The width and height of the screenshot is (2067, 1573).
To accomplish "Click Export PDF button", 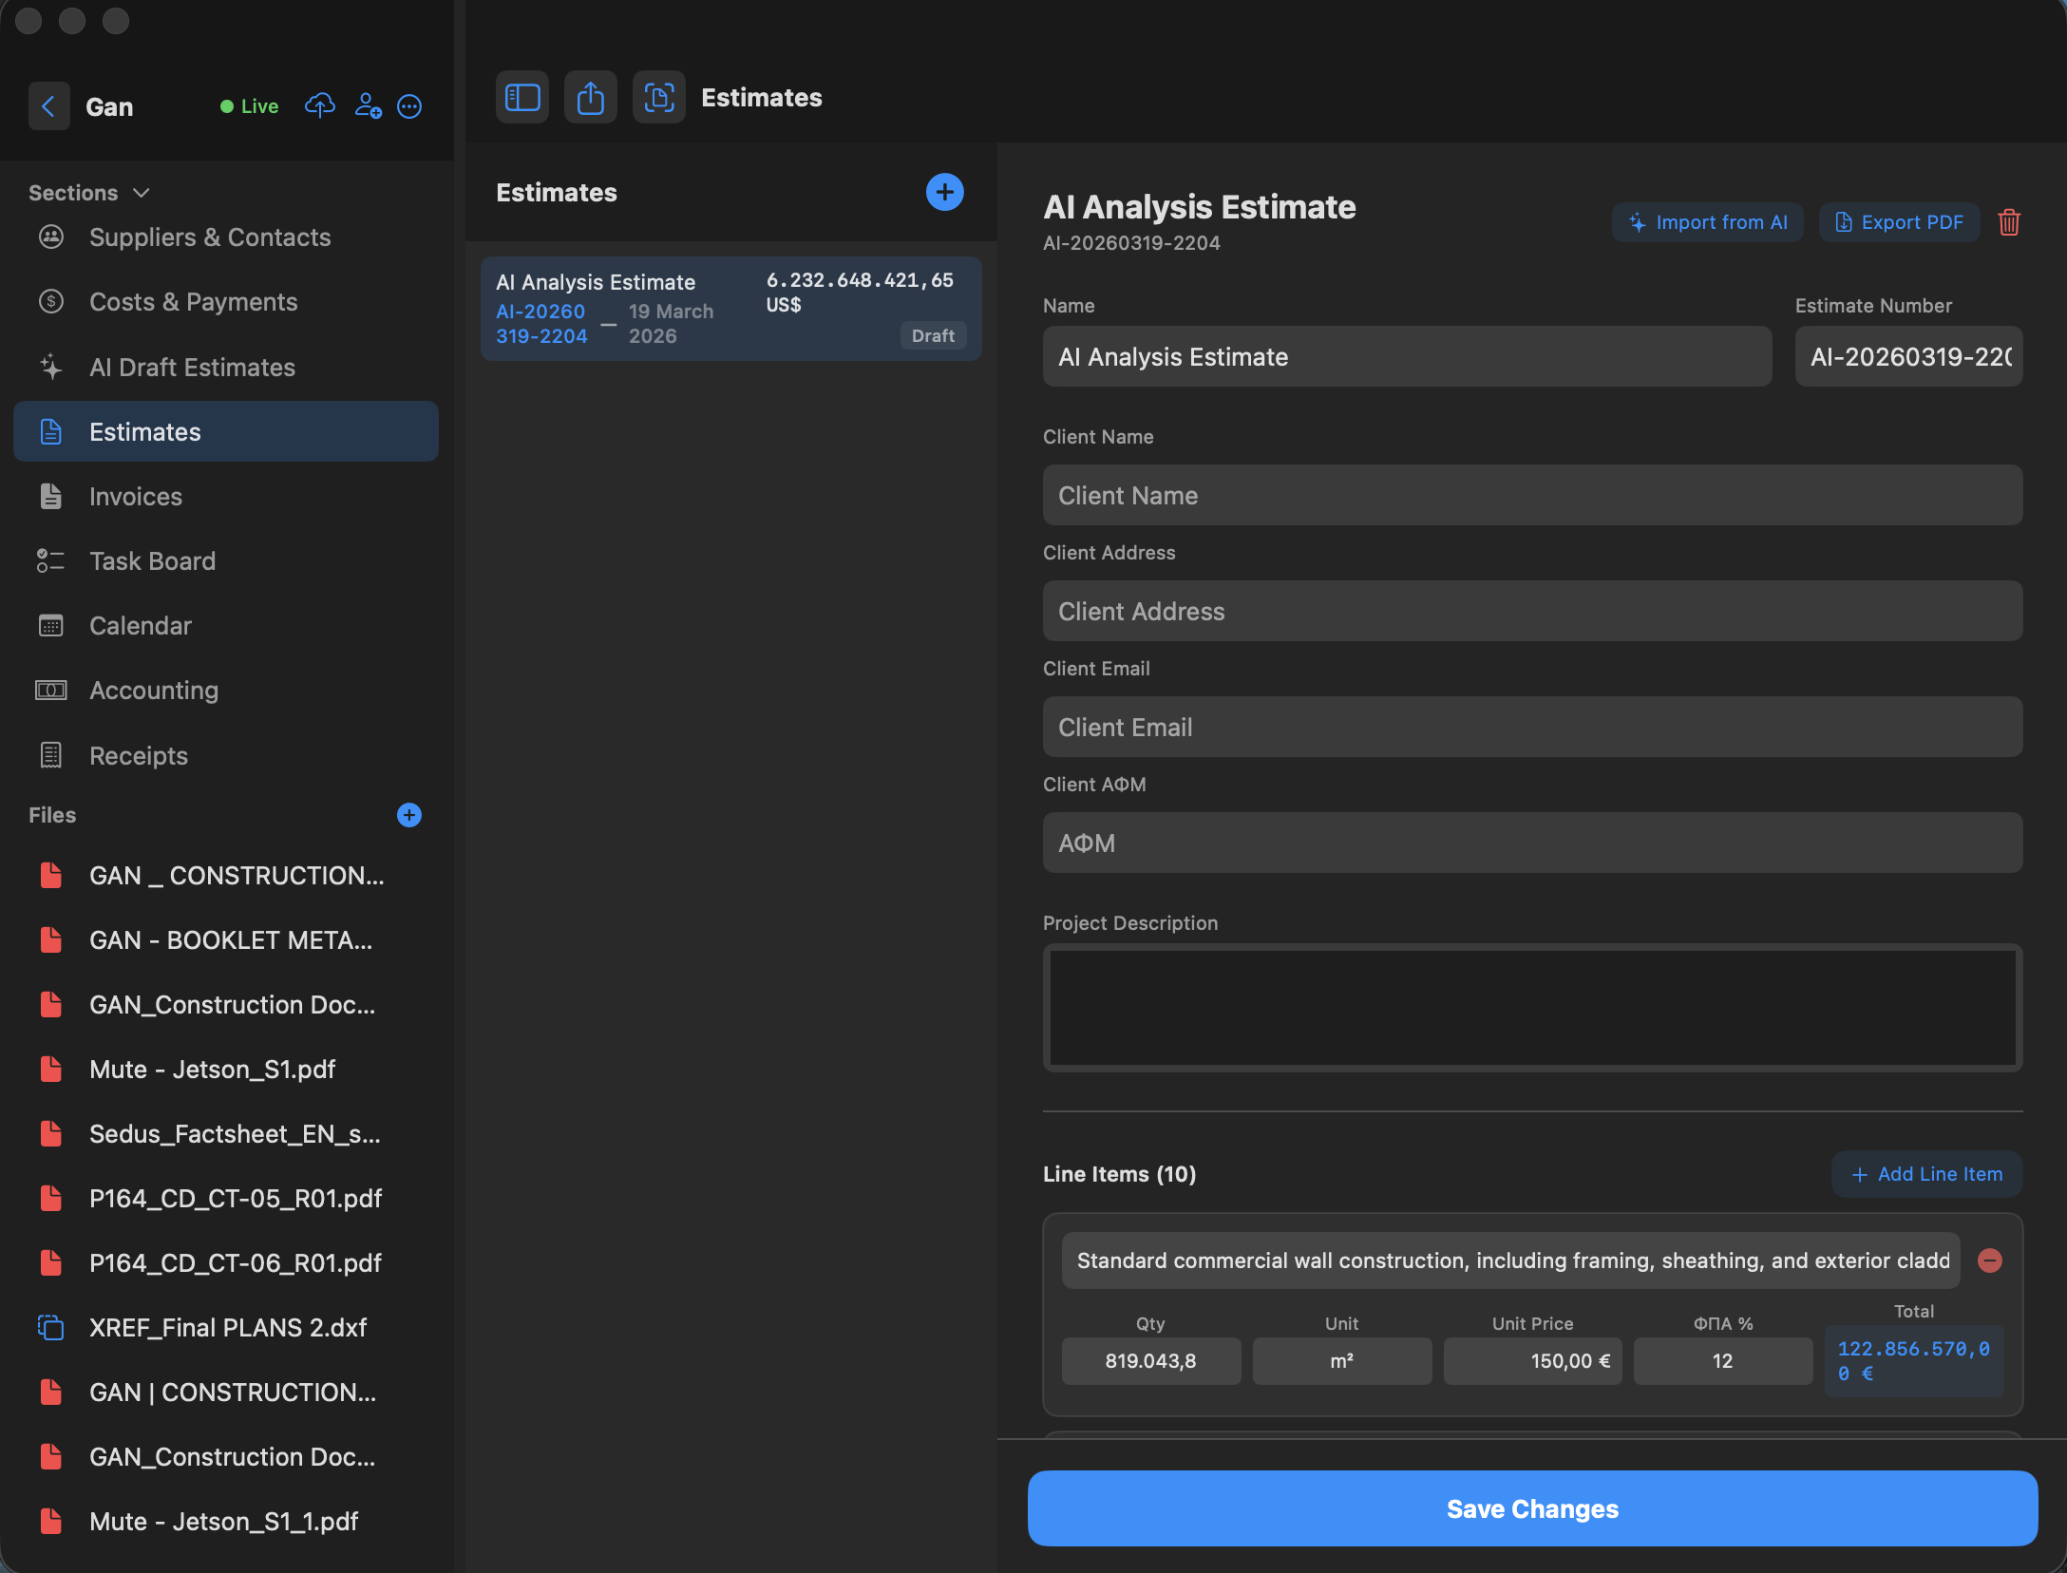I will (x=1899, y=222).
